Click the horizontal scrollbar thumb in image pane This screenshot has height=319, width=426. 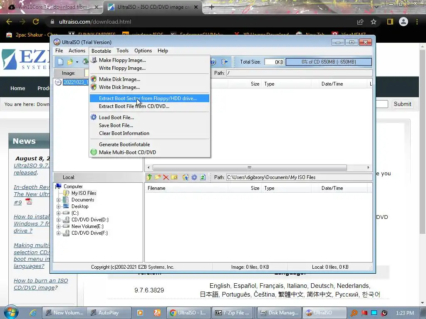[x=250, y=167]
